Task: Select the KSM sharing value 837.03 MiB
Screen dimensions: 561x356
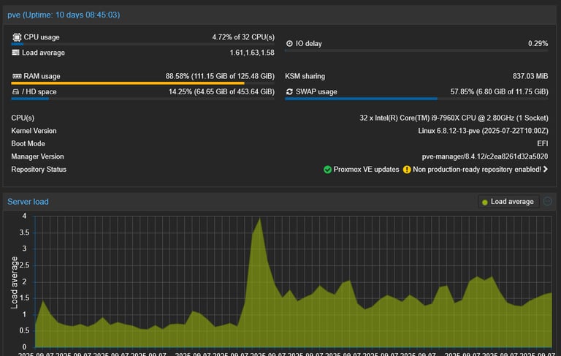Action: click(x=530, y=76)
